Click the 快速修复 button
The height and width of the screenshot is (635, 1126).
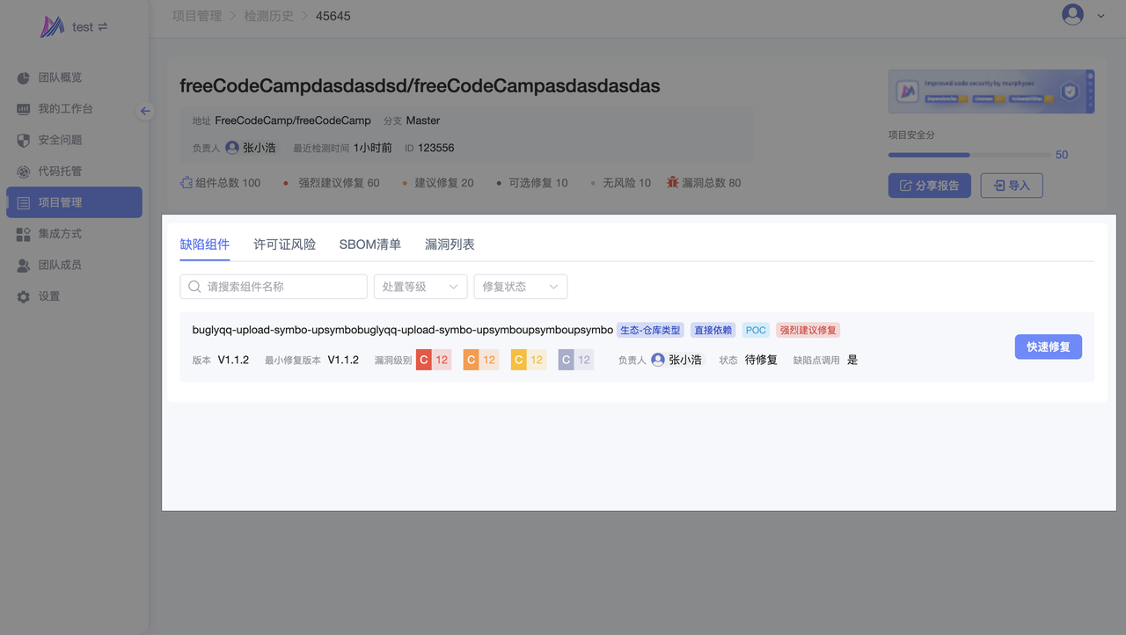[x=1048, y=347]
